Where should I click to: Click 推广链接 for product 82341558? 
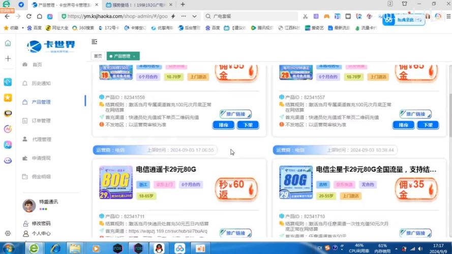pyautogui.click(x=235, y=114)
